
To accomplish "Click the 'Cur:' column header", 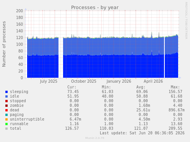I will (x=72, y=87).
